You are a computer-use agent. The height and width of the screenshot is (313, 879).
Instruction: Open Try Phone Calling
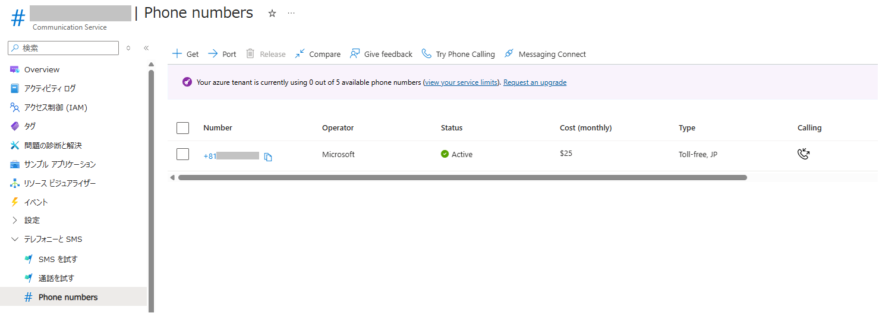point(458,54)
